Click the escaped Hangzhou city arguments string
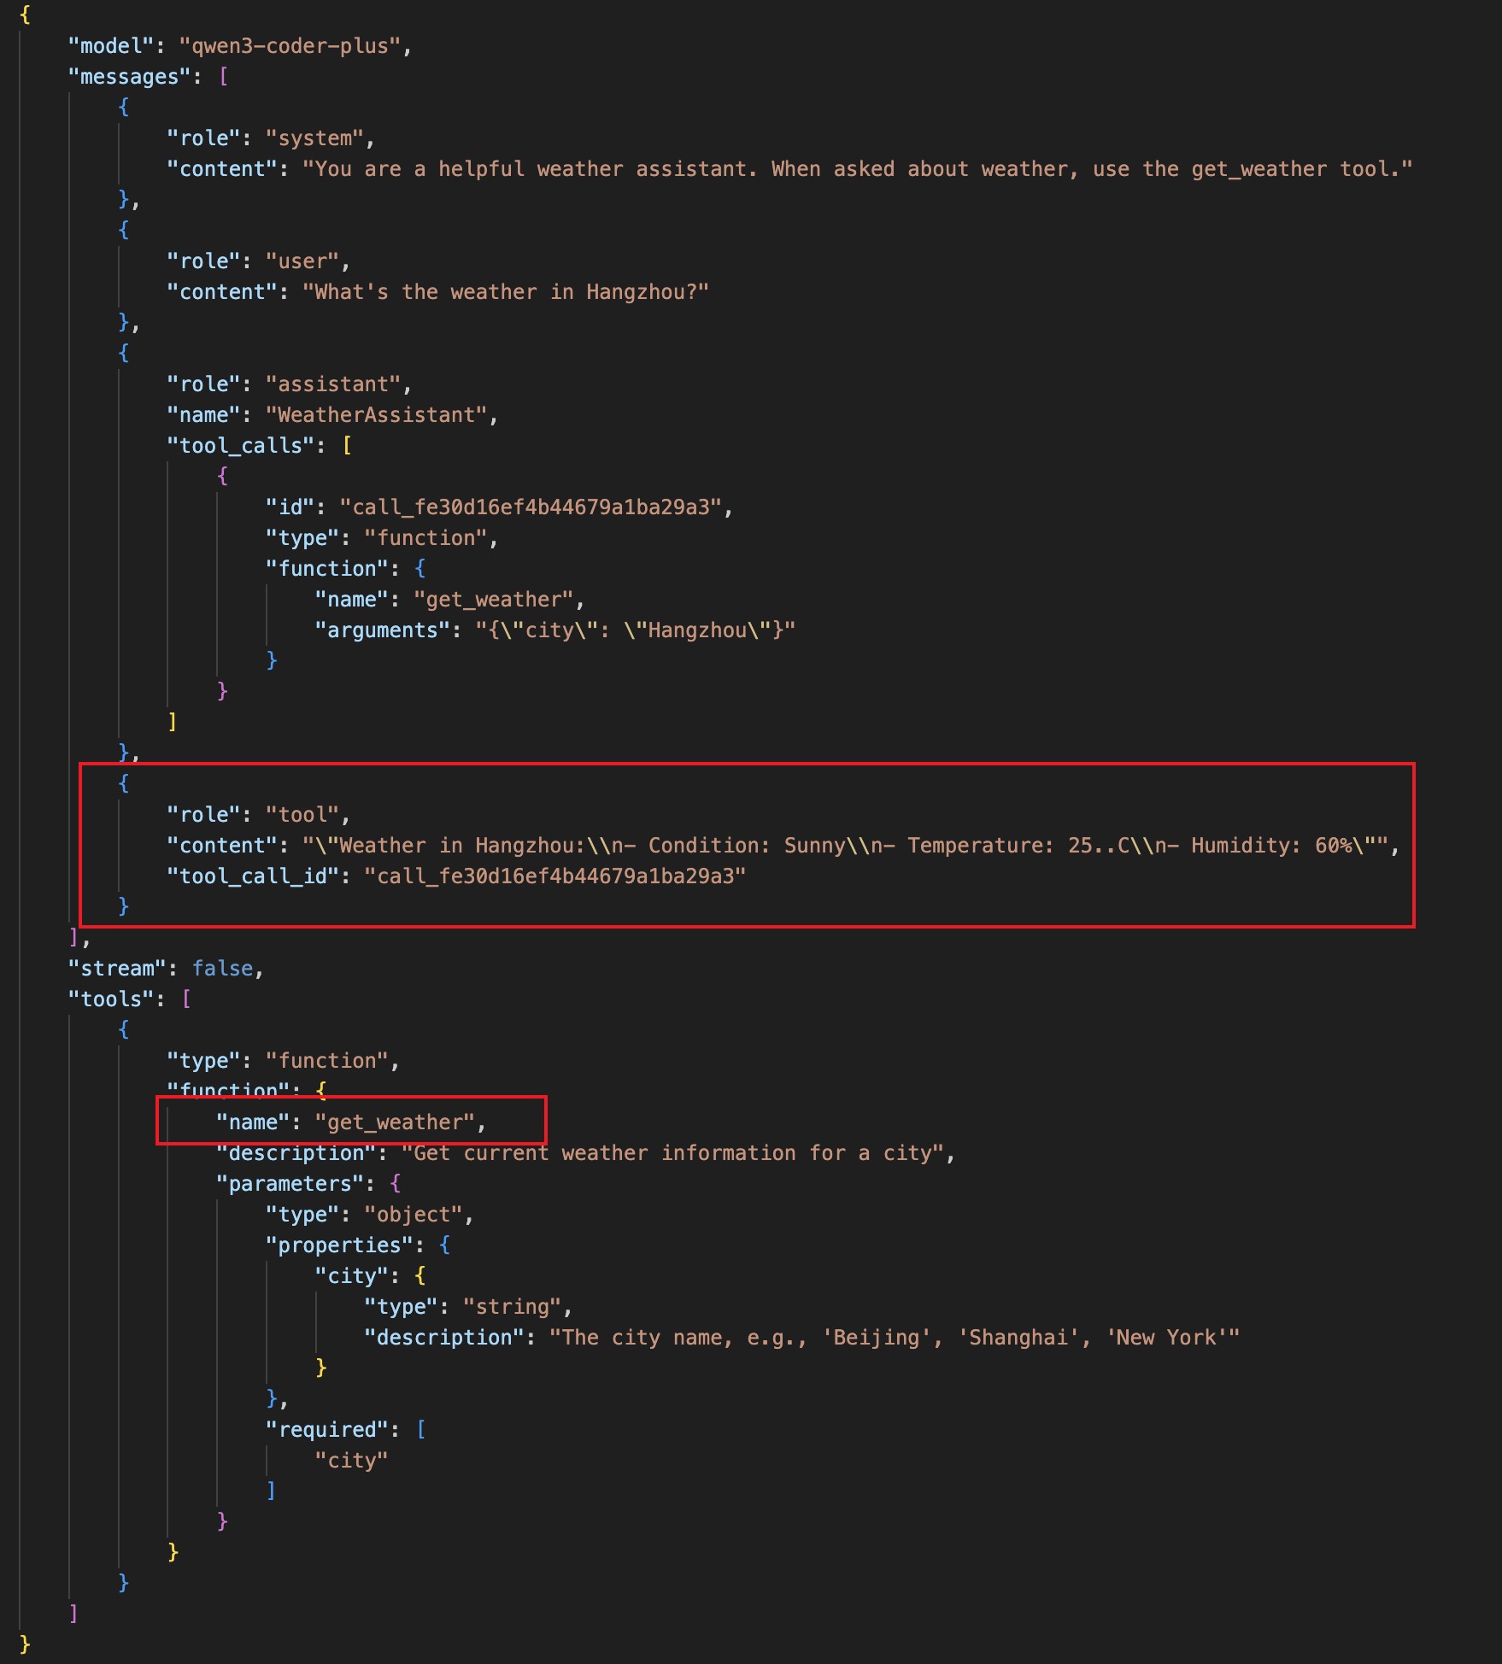This screenshot has height=1664, width=1502. (635, 630)
